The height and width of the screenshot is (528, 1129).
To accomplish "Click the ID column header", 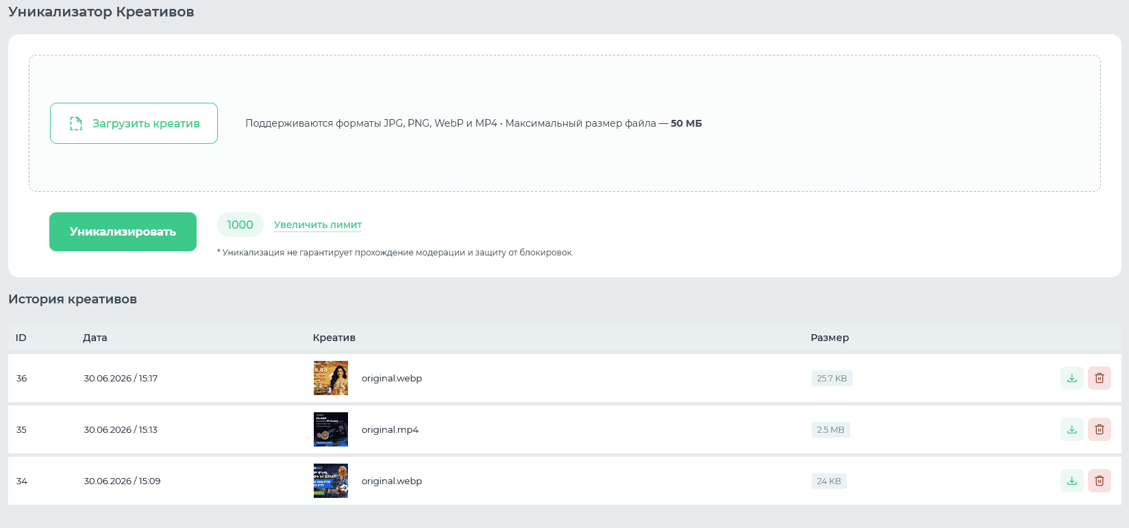I will [x=21, y=338].
